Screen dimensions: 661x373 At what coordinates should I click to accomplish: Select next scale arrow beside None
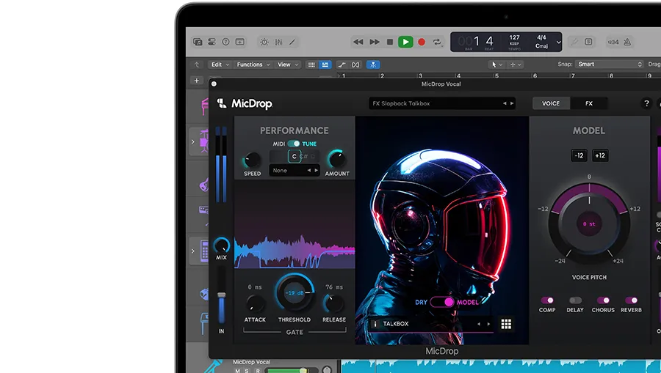click(316, 170)
